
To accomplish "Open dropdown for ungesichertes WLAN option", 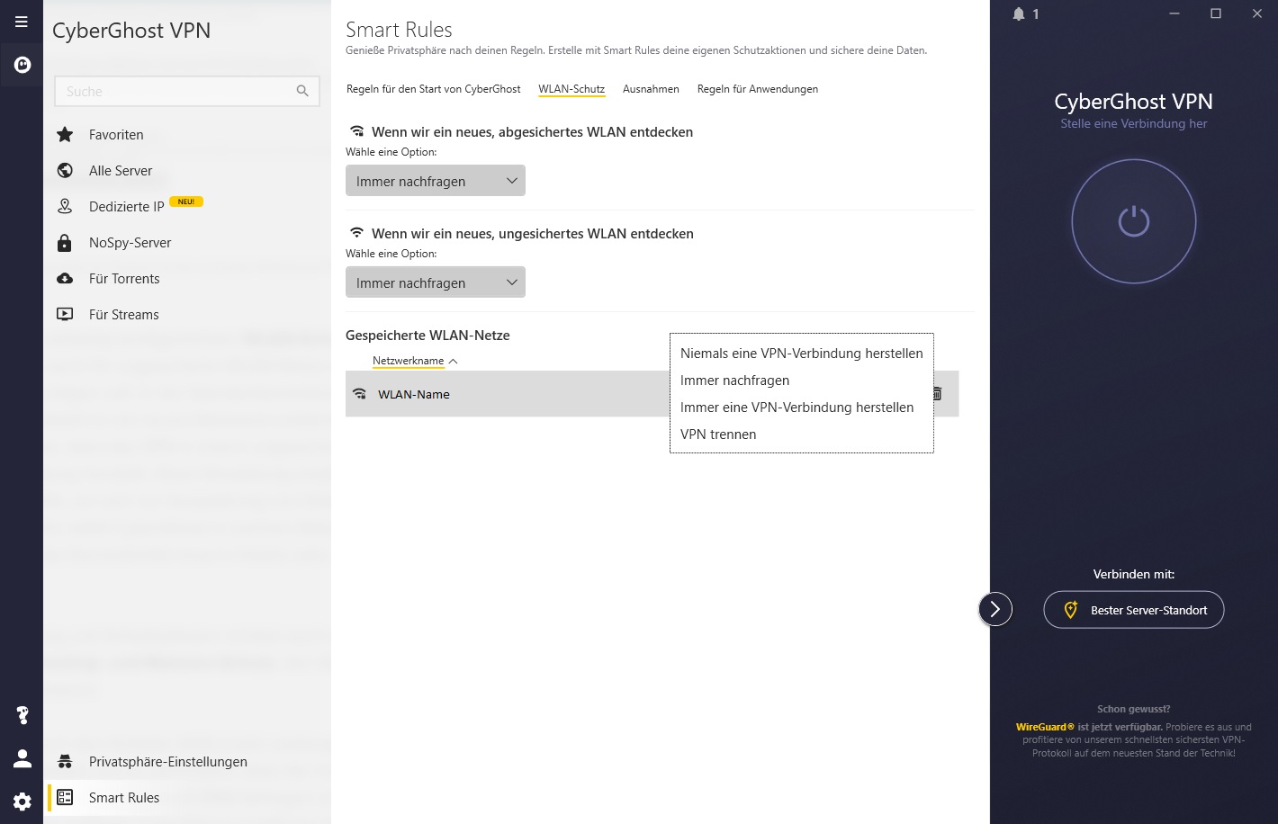I will (x=436, y=282).
